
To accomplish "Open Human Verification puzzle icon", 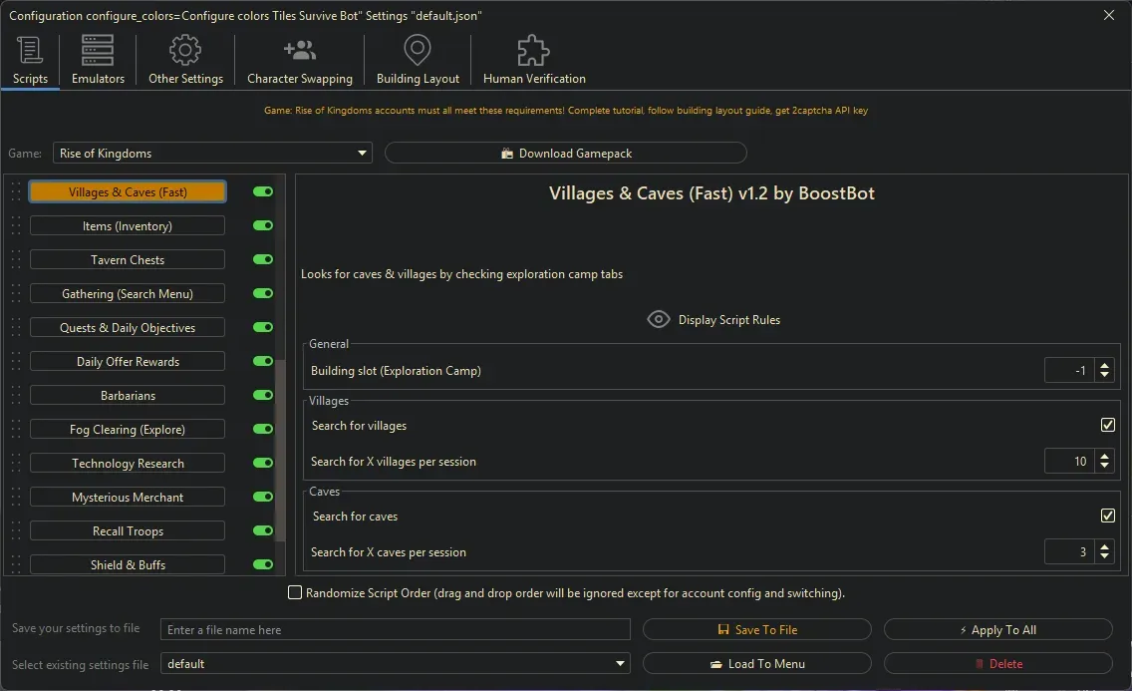I will tap(533, 50).
